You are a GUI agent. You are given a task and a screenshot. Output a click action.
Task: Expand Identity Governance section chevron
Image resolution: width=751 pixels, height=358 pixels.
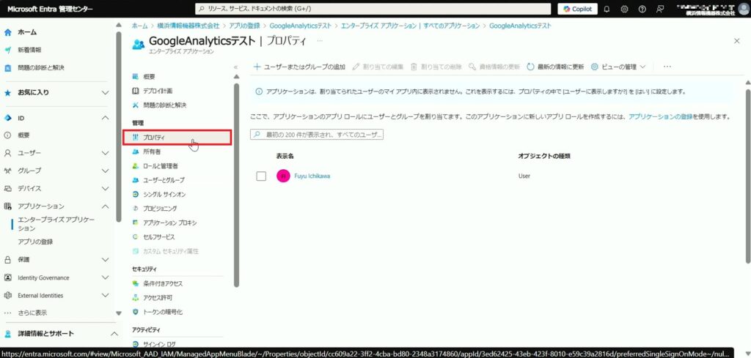click(106, 277)
